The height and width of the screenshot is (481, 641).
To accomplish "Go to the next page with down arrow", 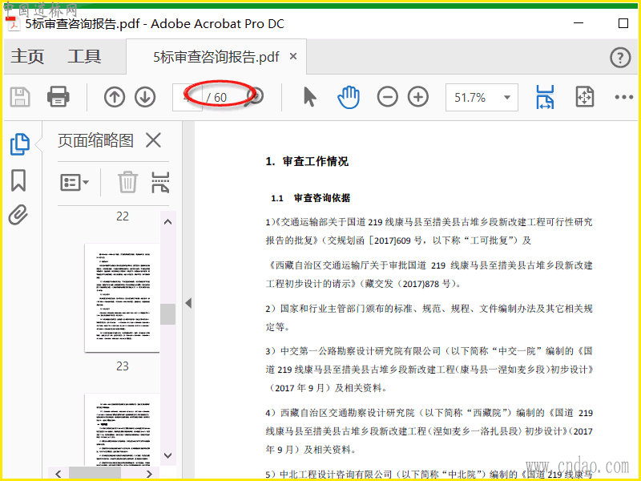I will [145, 97].
